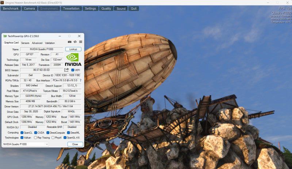The height and width of the screenshot is (169, 292).
Task: Click the Texture Fillrate value 59.2 GTexel/s
Action: [70, 91]
